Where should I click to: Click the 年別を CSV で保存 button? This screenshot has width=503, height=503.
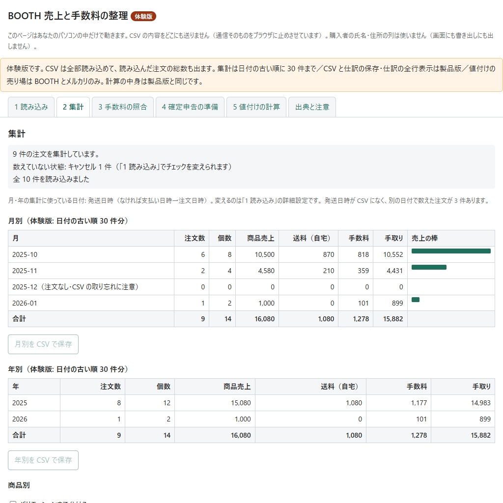tap(43, 460)
